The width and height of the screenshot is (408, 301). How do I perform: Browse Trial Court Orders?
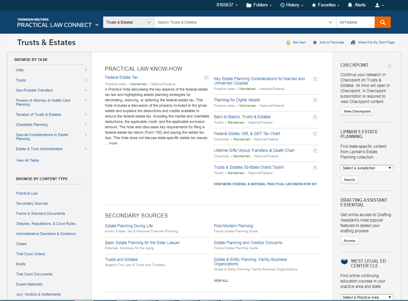click(x=31, y=254)
